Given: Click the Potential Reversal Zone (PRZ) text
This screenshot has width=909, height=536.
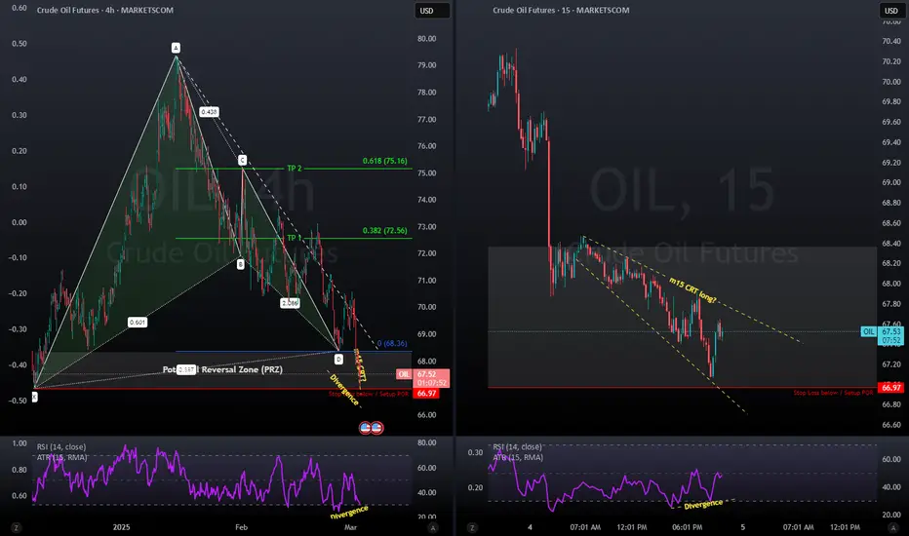Looking at the screenshot, I should pyautogui.click(x=222, y=369).
